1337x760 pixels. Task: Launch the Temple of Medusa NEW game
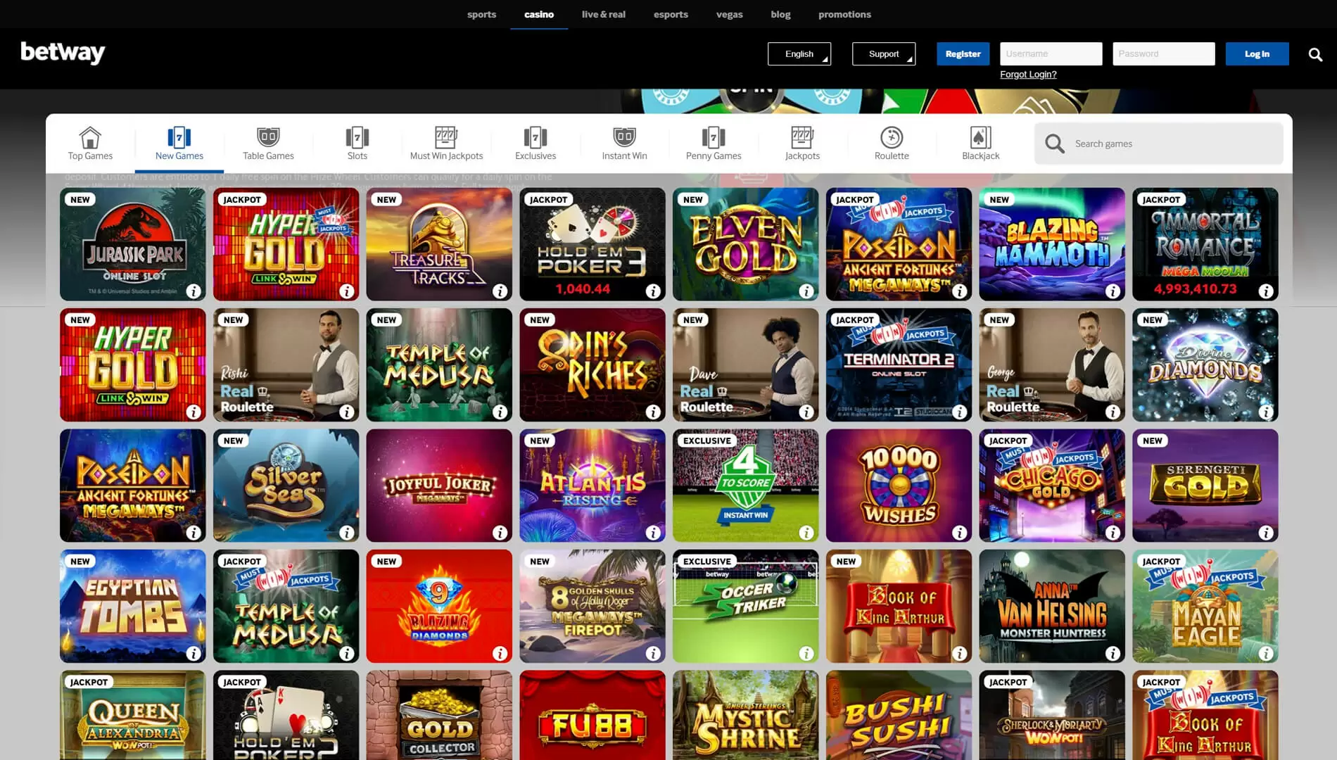click(439, 365)
